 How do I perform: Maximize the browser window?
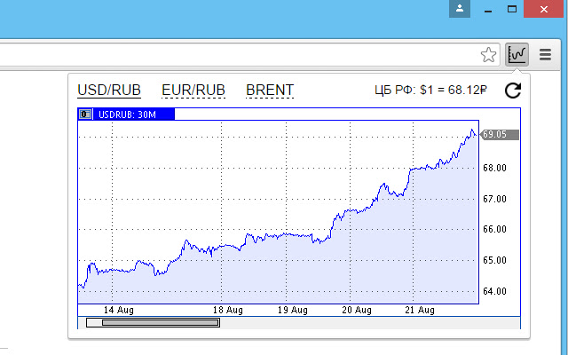tap(512, 9)
